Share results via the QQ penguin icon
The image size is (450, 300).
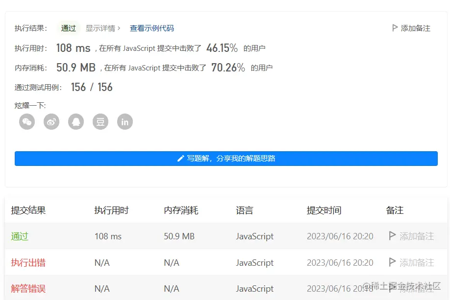[76, 121]
